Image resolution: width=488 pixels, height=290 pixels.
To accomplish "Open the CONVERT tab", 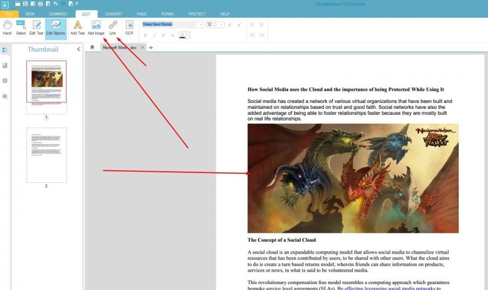I will 113,14.
